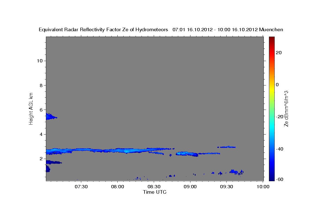Click the "Height AGL km" axis label

(x=31, y=108)
